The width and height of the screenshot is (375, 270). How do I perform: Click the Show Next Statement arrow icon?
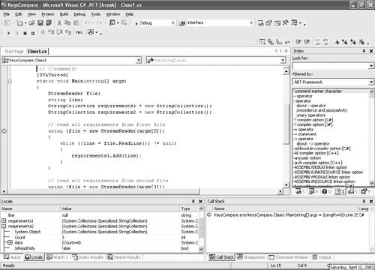pyautogui.click(x=43, y=32)
